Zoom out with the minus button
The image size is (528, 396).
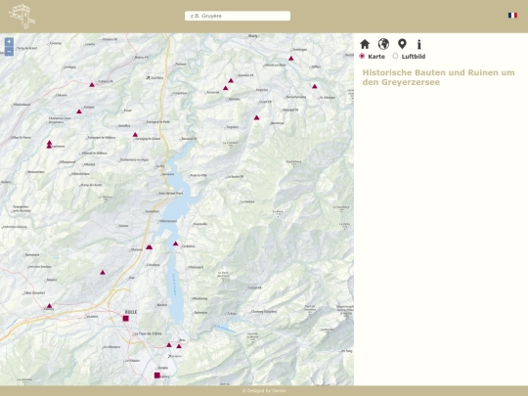(x=9, y=51)
